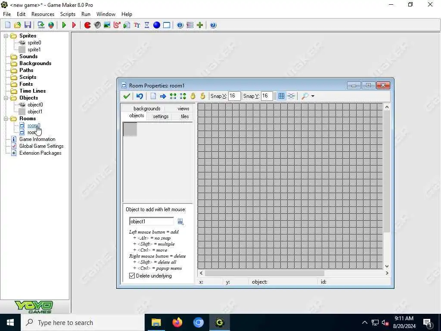Confirm room changes with the green checkmark
Viewport: 441px width, 331px height.
tap(127, 96)
